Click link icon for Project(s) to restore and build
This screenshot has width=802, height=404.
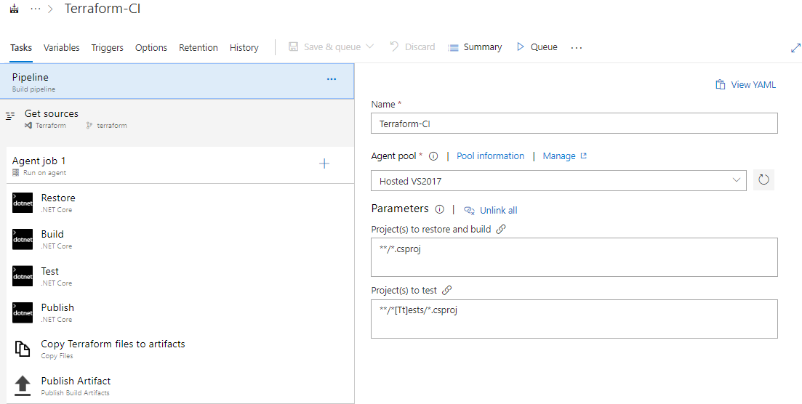pos(501,229)
